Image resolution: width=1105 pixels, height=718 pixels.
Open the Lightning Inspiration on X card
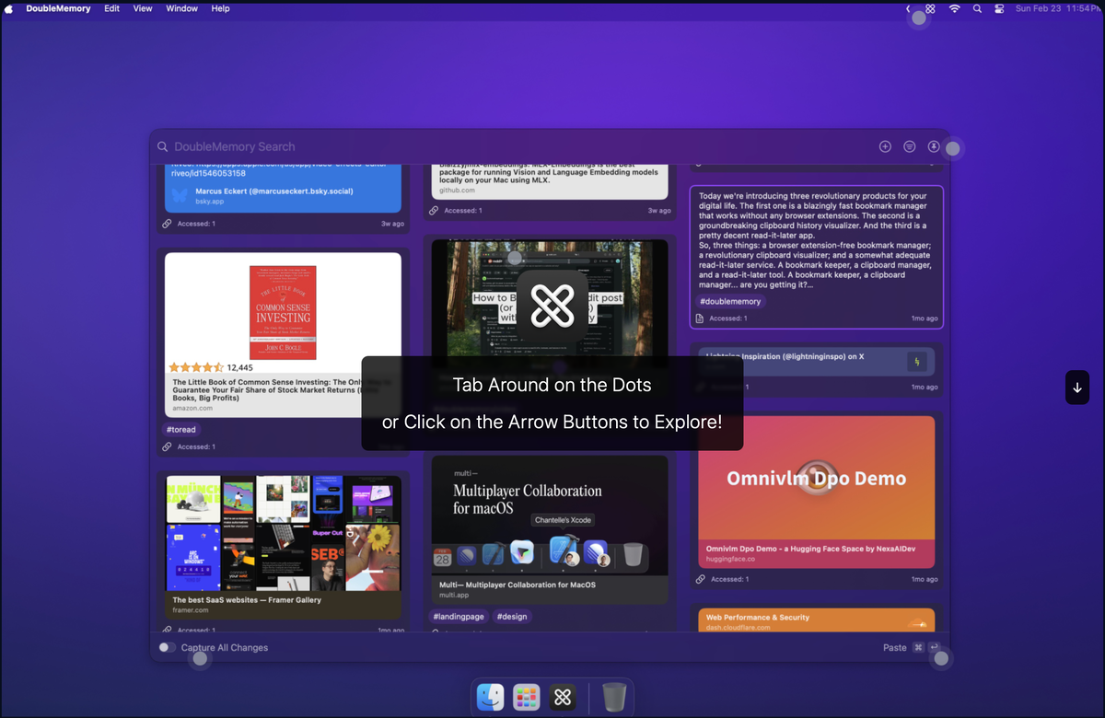point(816,361)
